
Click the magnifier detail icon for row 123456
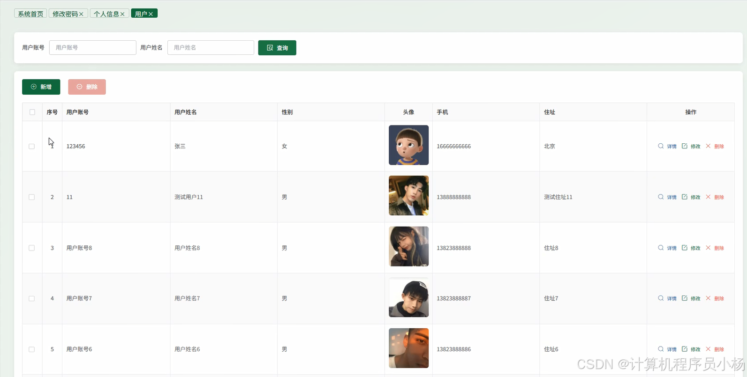point(661,146)
